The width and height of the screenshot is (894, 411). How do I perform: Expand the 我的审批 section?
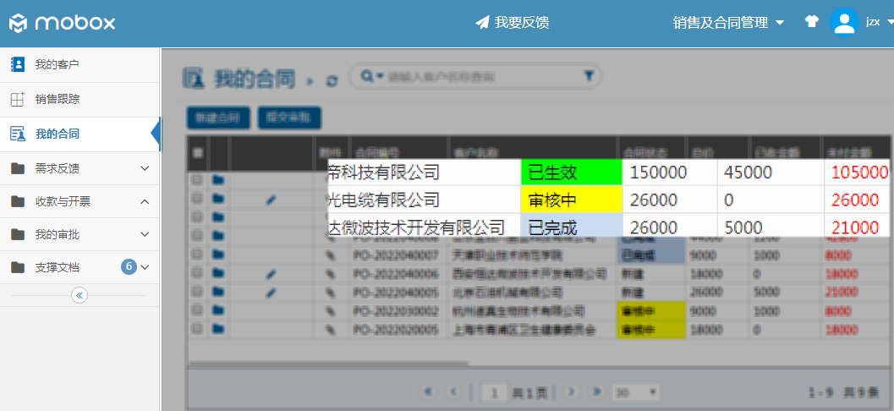pyautogui.click(x=80, y=234)
